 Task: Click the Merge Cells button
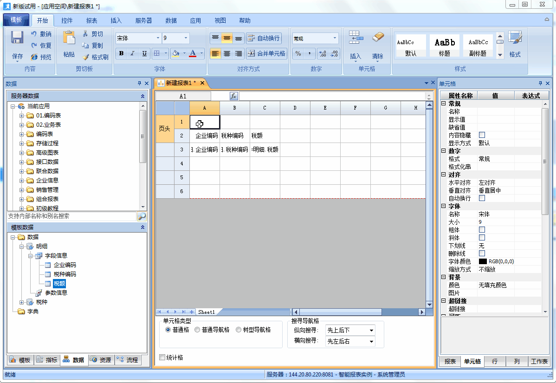(x=267, y=53)
